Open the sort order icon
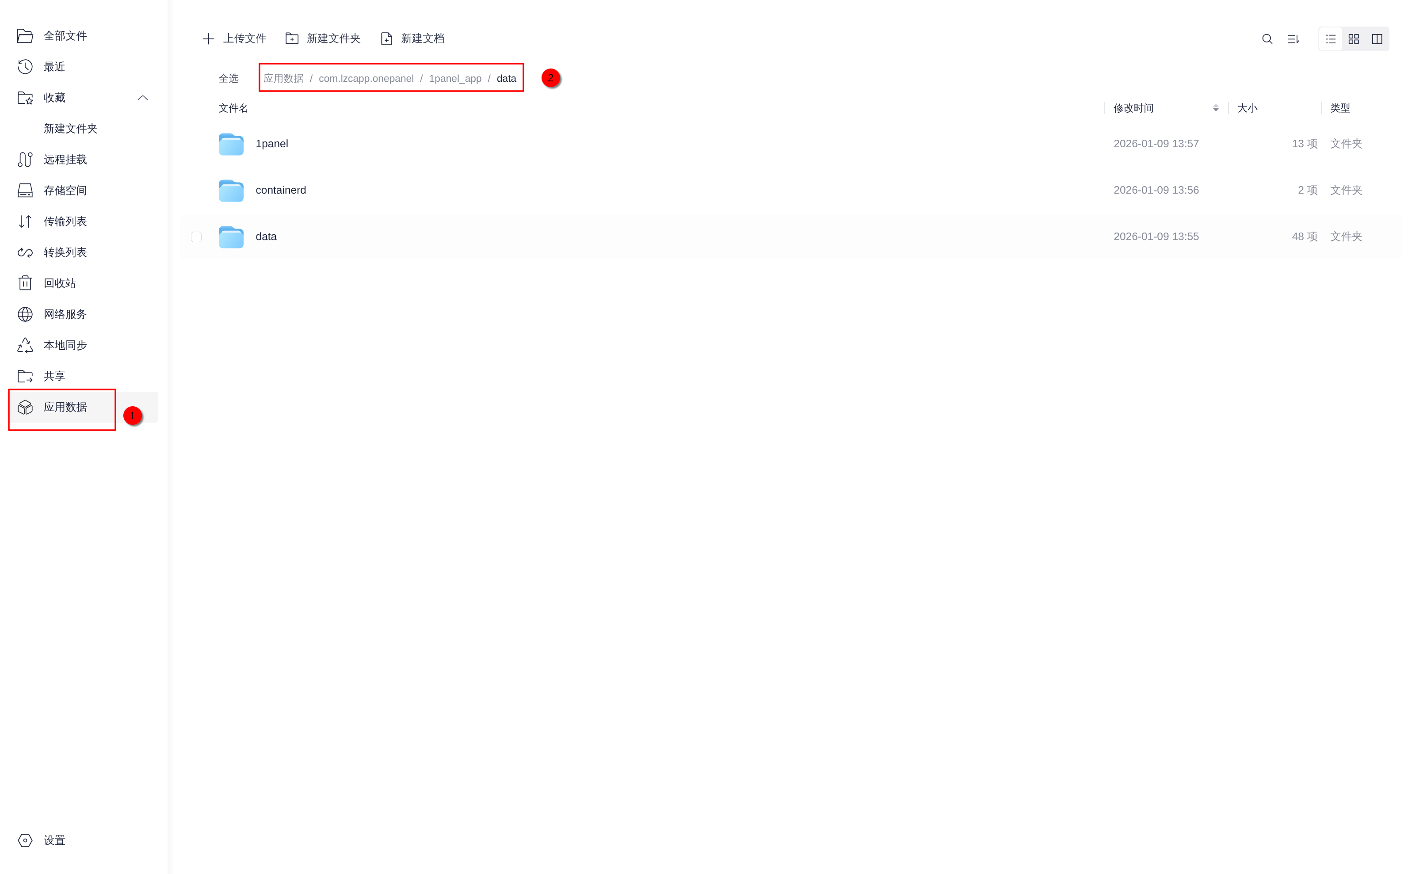The width and height of the screenshot is (1408, 874). pos(1294,39)
